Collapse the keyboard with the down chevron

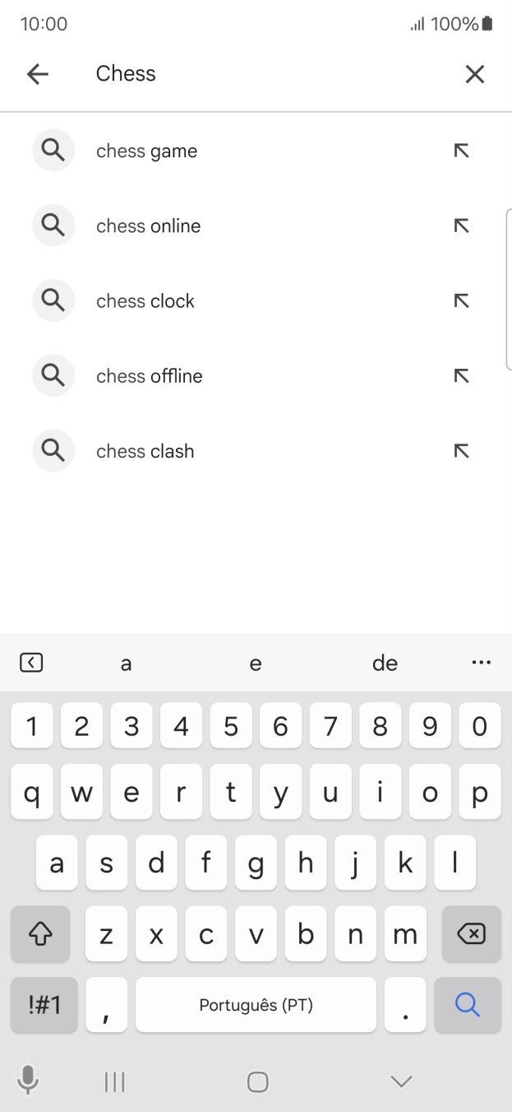click(x=399, y=1081)
